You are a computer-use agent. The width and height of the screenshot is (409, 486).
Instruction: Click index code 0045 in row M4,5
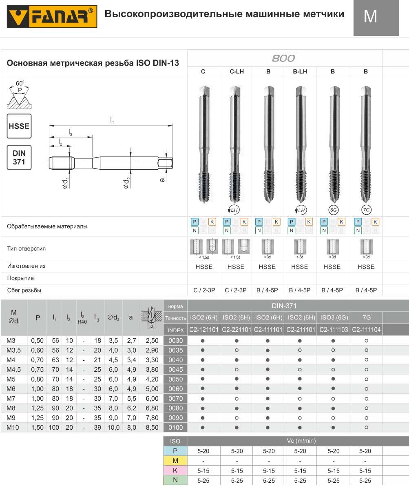[x=176, y=369]
